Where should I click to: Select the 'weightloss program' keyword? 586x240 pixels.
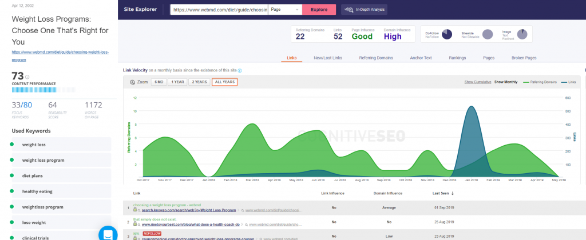(x=61, y=207)
